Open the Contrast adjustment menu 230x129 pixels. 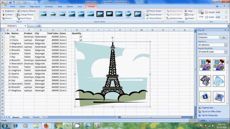coord(8,15)
